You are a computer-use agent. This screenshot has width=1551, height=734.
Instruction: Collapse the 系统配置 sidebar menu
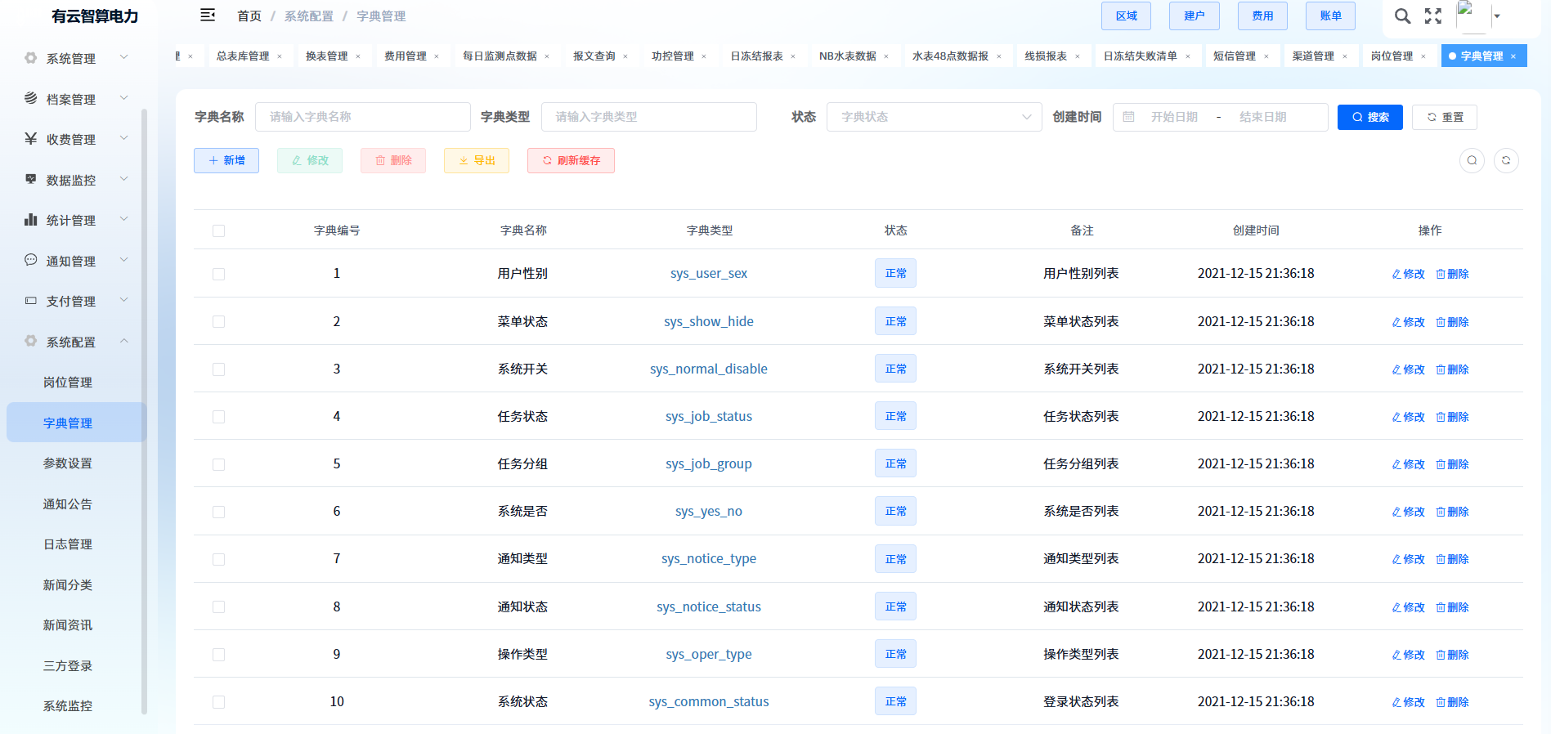tap(76, 342)
